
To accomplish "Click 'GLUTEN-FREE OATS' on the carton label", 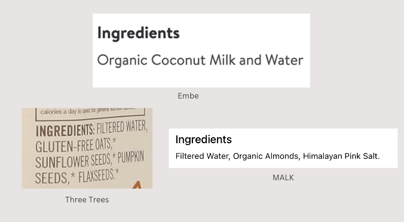I will pyautogui.click(x=74, y=146).
